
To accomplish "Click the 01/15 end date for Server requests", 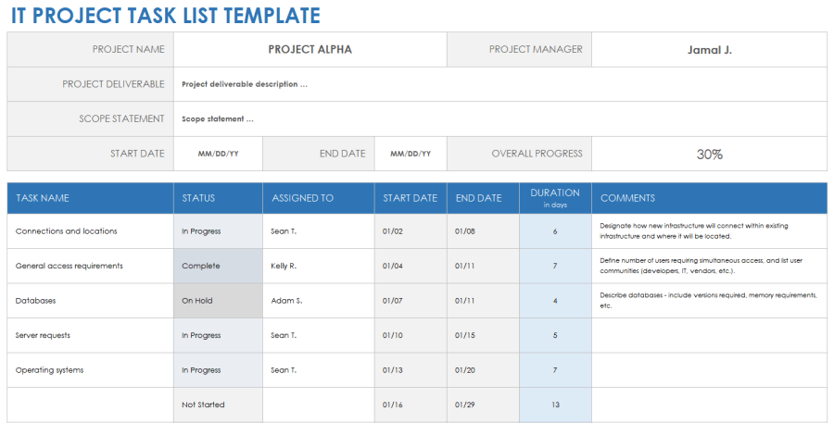I will 483,335.
